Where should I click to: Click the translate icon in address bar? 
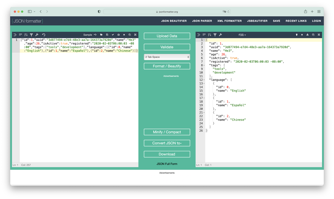tap(224, 11)
